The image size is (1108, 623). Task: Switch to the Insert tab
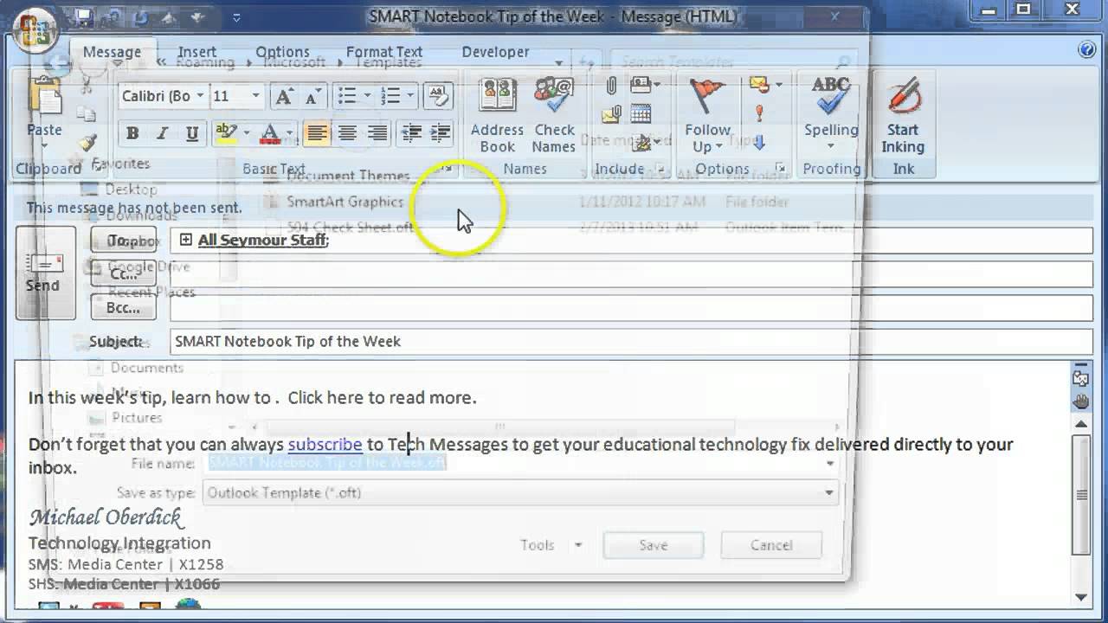coord(196,52)
